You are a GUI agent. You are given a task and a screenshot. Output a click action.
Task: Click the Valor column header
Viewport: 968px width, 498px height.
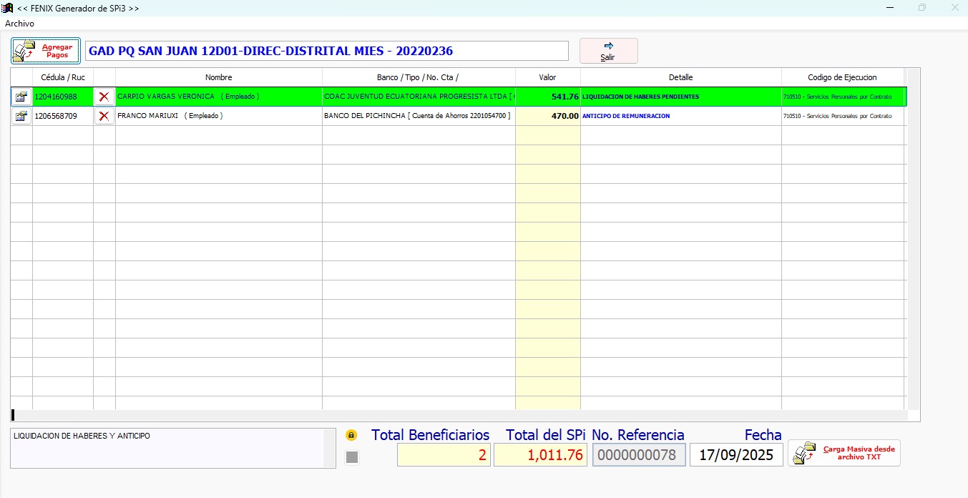pos(547,77)
